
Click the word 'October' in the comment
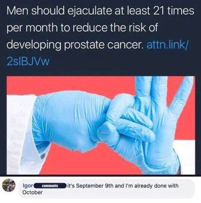(x=33, y=192)
